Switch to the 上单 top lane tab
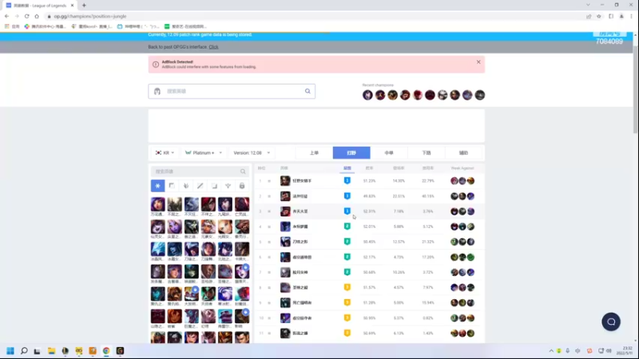639x359 pixels. (x=314, y=152)
